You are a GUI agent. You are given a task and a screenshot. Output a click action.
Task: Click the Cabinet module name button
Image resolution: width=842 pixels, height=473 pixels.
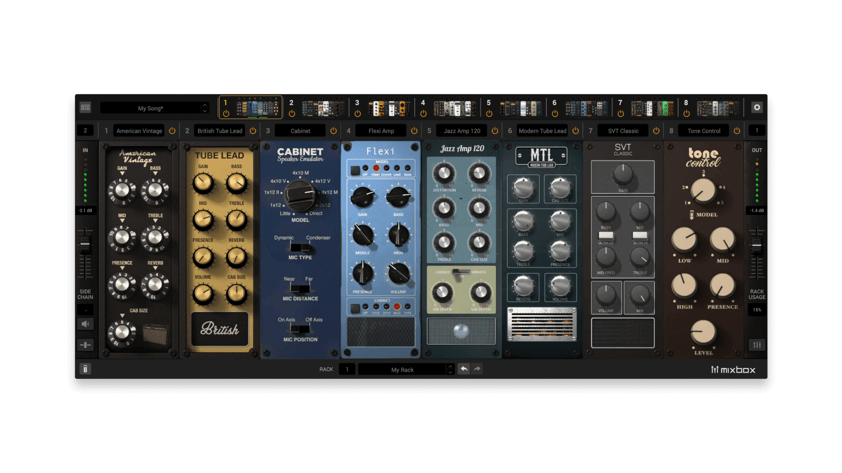coord(300,131)
